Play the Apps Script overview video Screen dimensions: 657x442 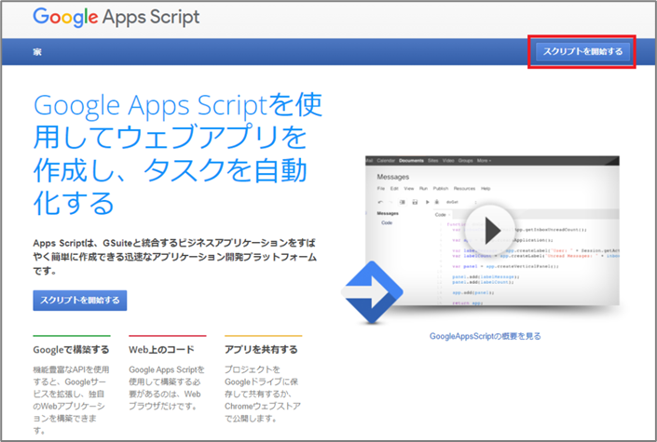pyautogui.click(x=490, y=230)
